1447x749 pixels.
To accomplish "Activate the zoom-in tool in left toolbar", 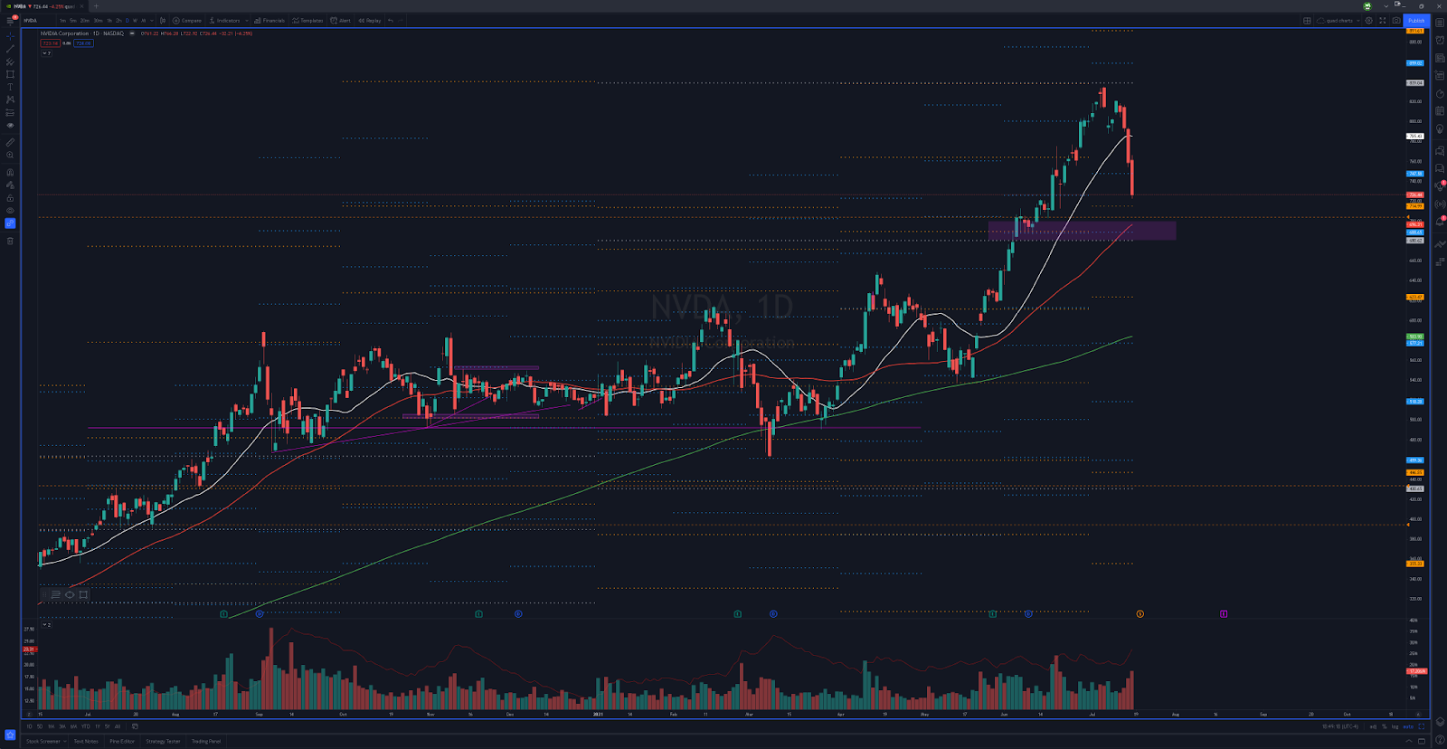I will point(10,155).
